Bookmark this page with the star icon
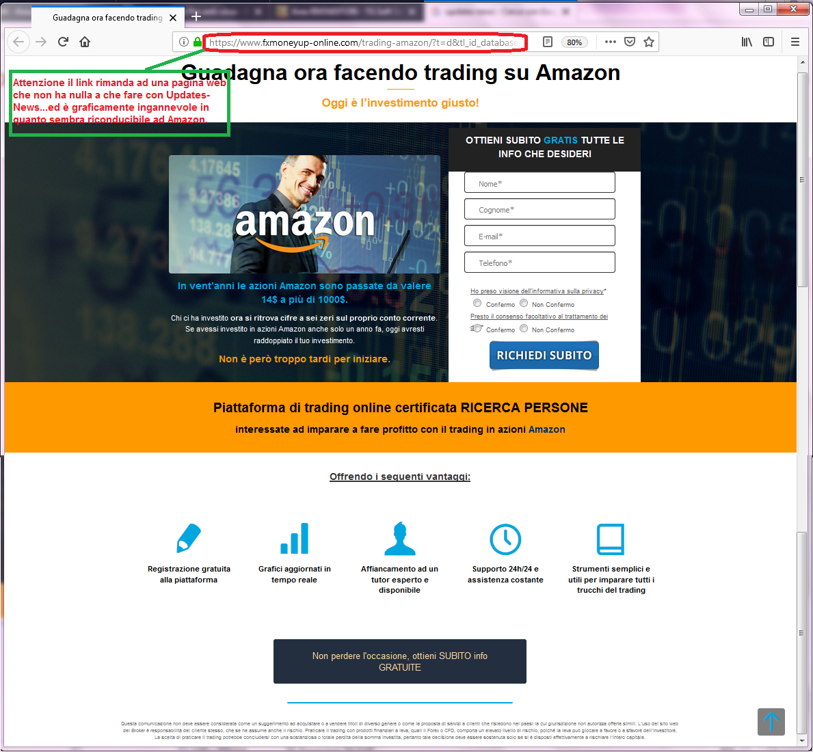 649,42
